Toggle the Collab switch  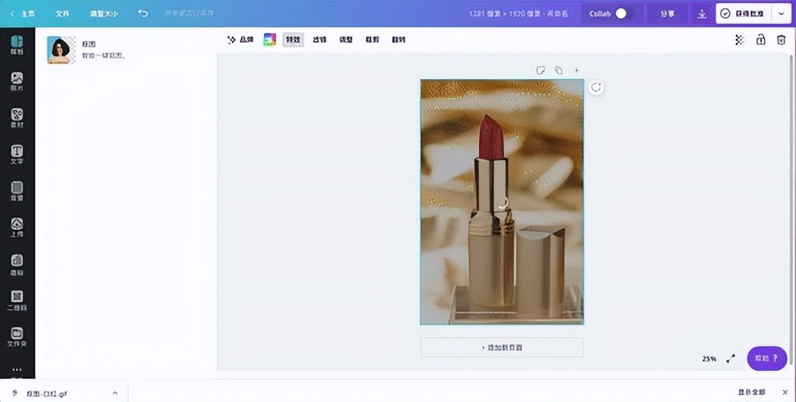[621, 13]
